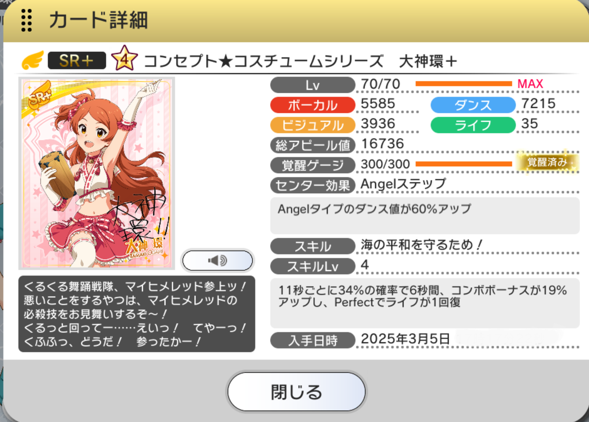589x422 pixels.
Task: Click the SR+ rarity badge
Action: 77,61
